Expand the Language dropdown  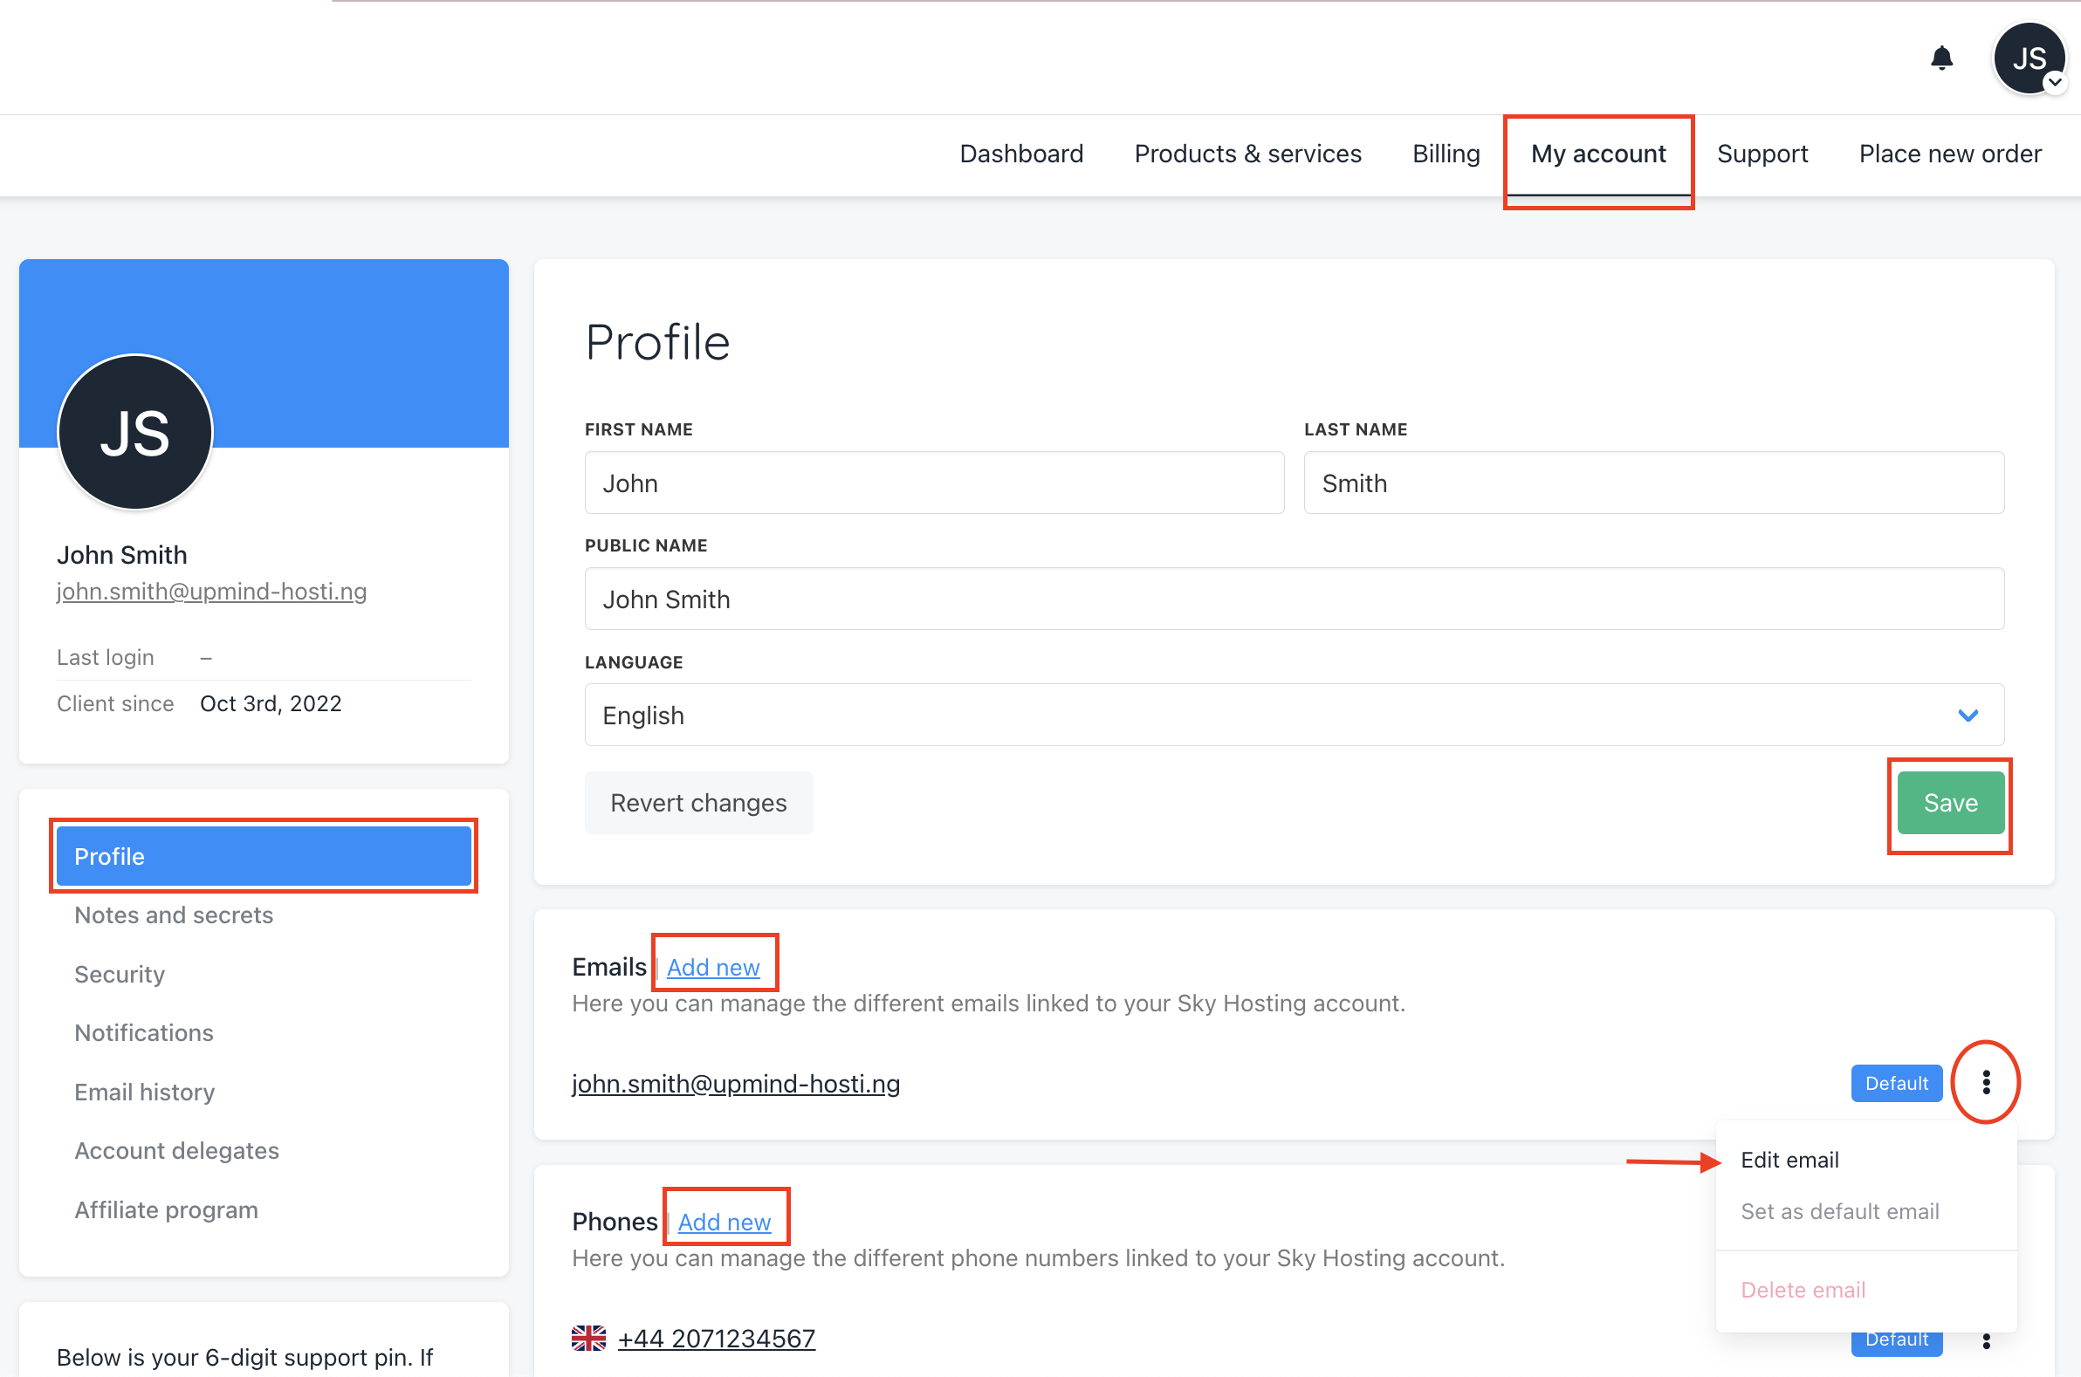[1293, 715]
